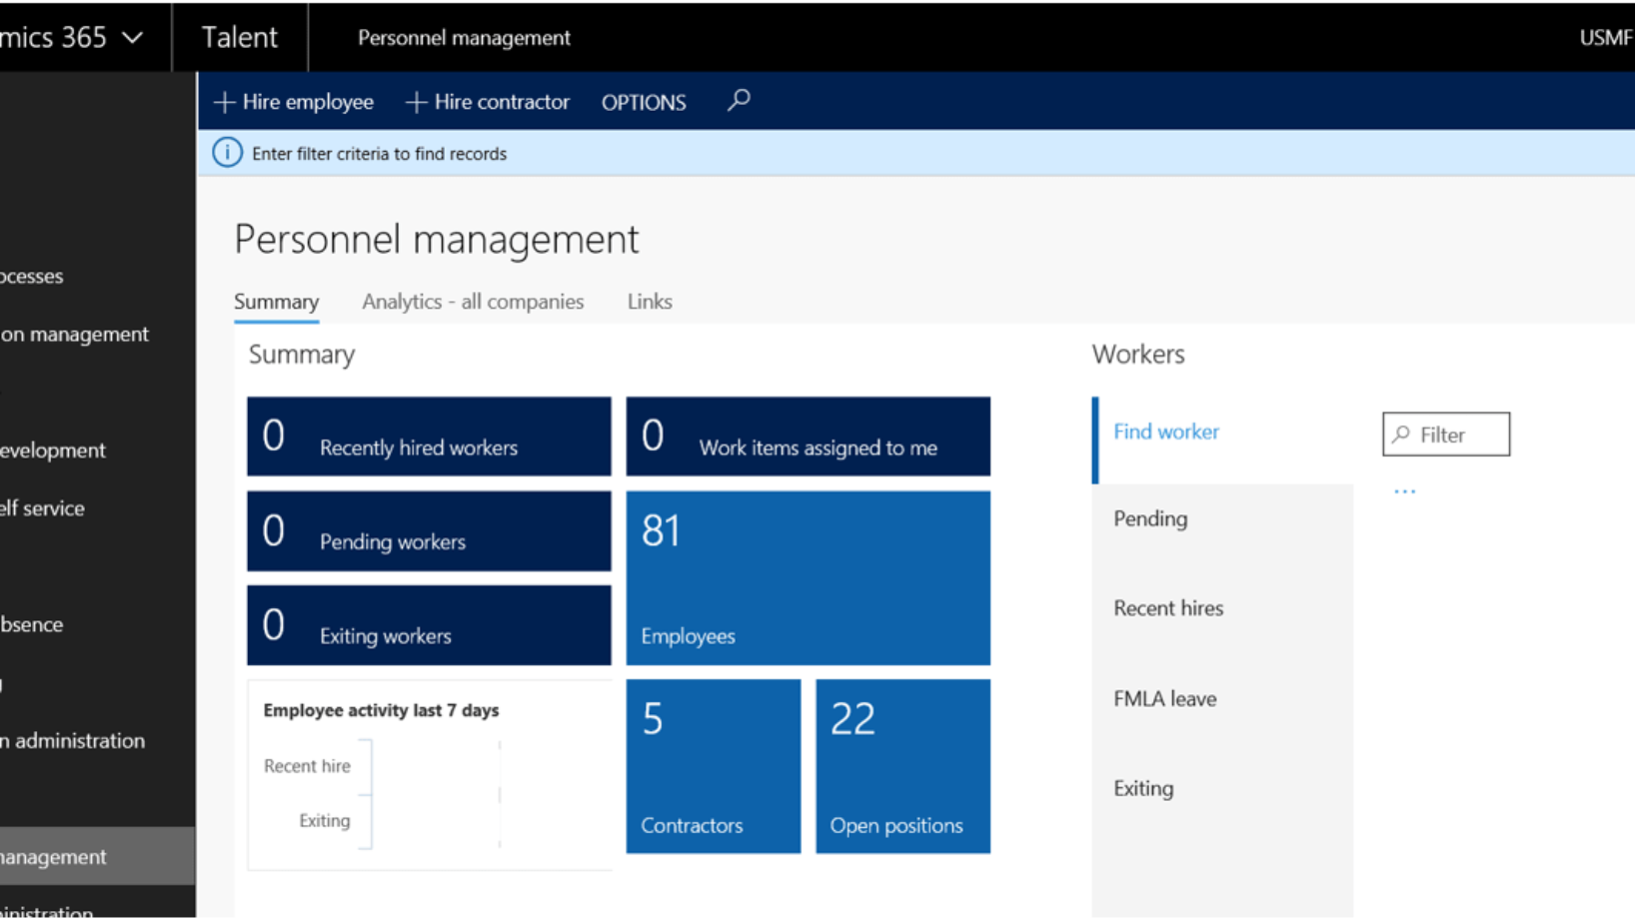The image size is (1635, 919).
Task: Click the Hire contractor button
Action: pyautogui.click(x=487, y=102)
